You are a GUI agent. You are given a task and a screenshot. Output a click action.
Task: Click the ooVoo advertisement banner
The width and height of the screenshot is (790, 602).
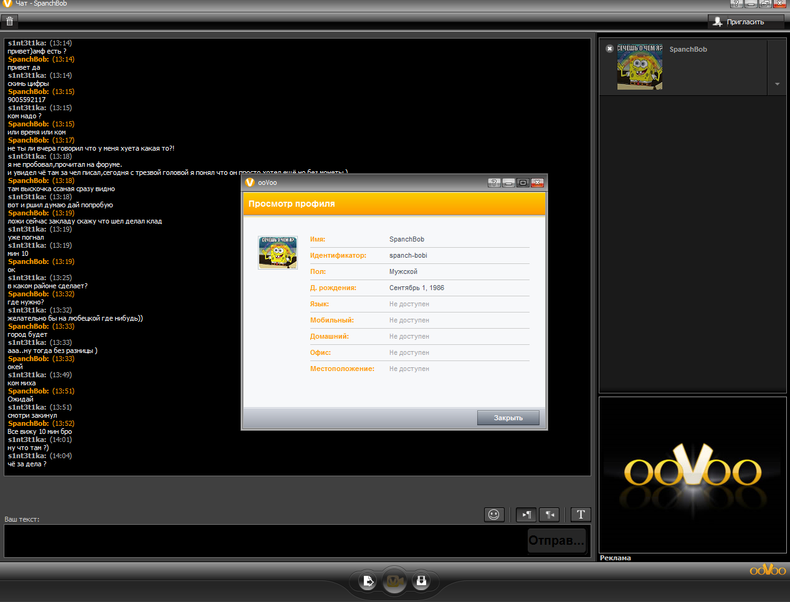pyautogui.click(x=692, y=474)
